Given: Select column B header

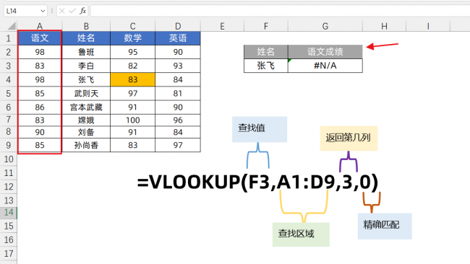Looking at the screenshot, I should click(x=86, y=26).
